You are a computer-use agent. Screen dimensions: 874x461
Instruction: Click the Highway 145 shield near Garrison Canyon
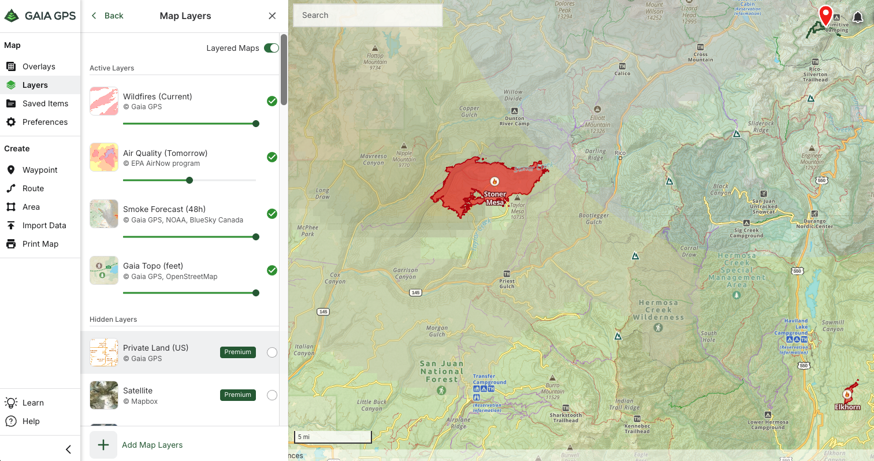(415, 293)
